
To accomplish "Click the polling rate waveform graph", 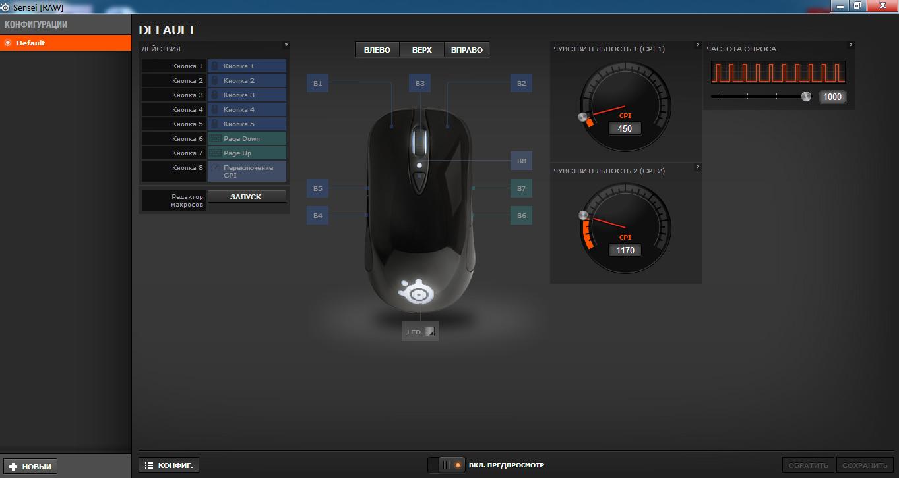I will tap(778, 72).
